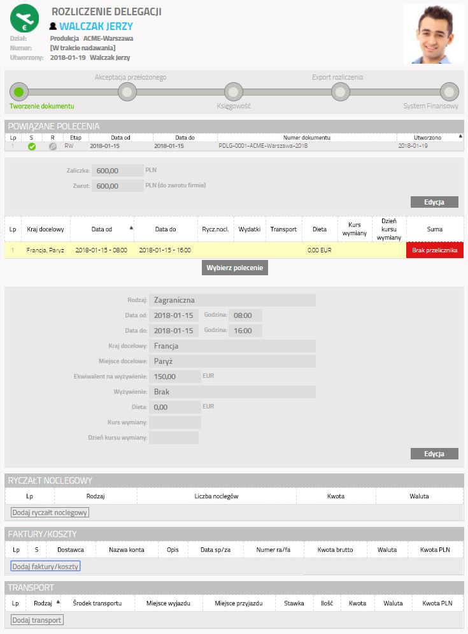This screenshot has width=468, height=634.
Task: Click the Edycja button under the Zaliczka section
Action: point(434,202)
